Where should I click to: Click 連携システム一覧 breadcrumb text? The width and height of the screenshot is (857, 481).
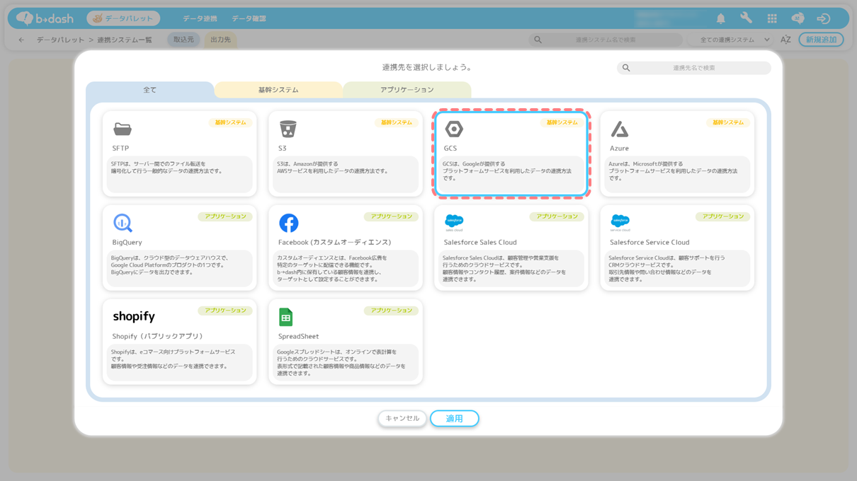125,40
